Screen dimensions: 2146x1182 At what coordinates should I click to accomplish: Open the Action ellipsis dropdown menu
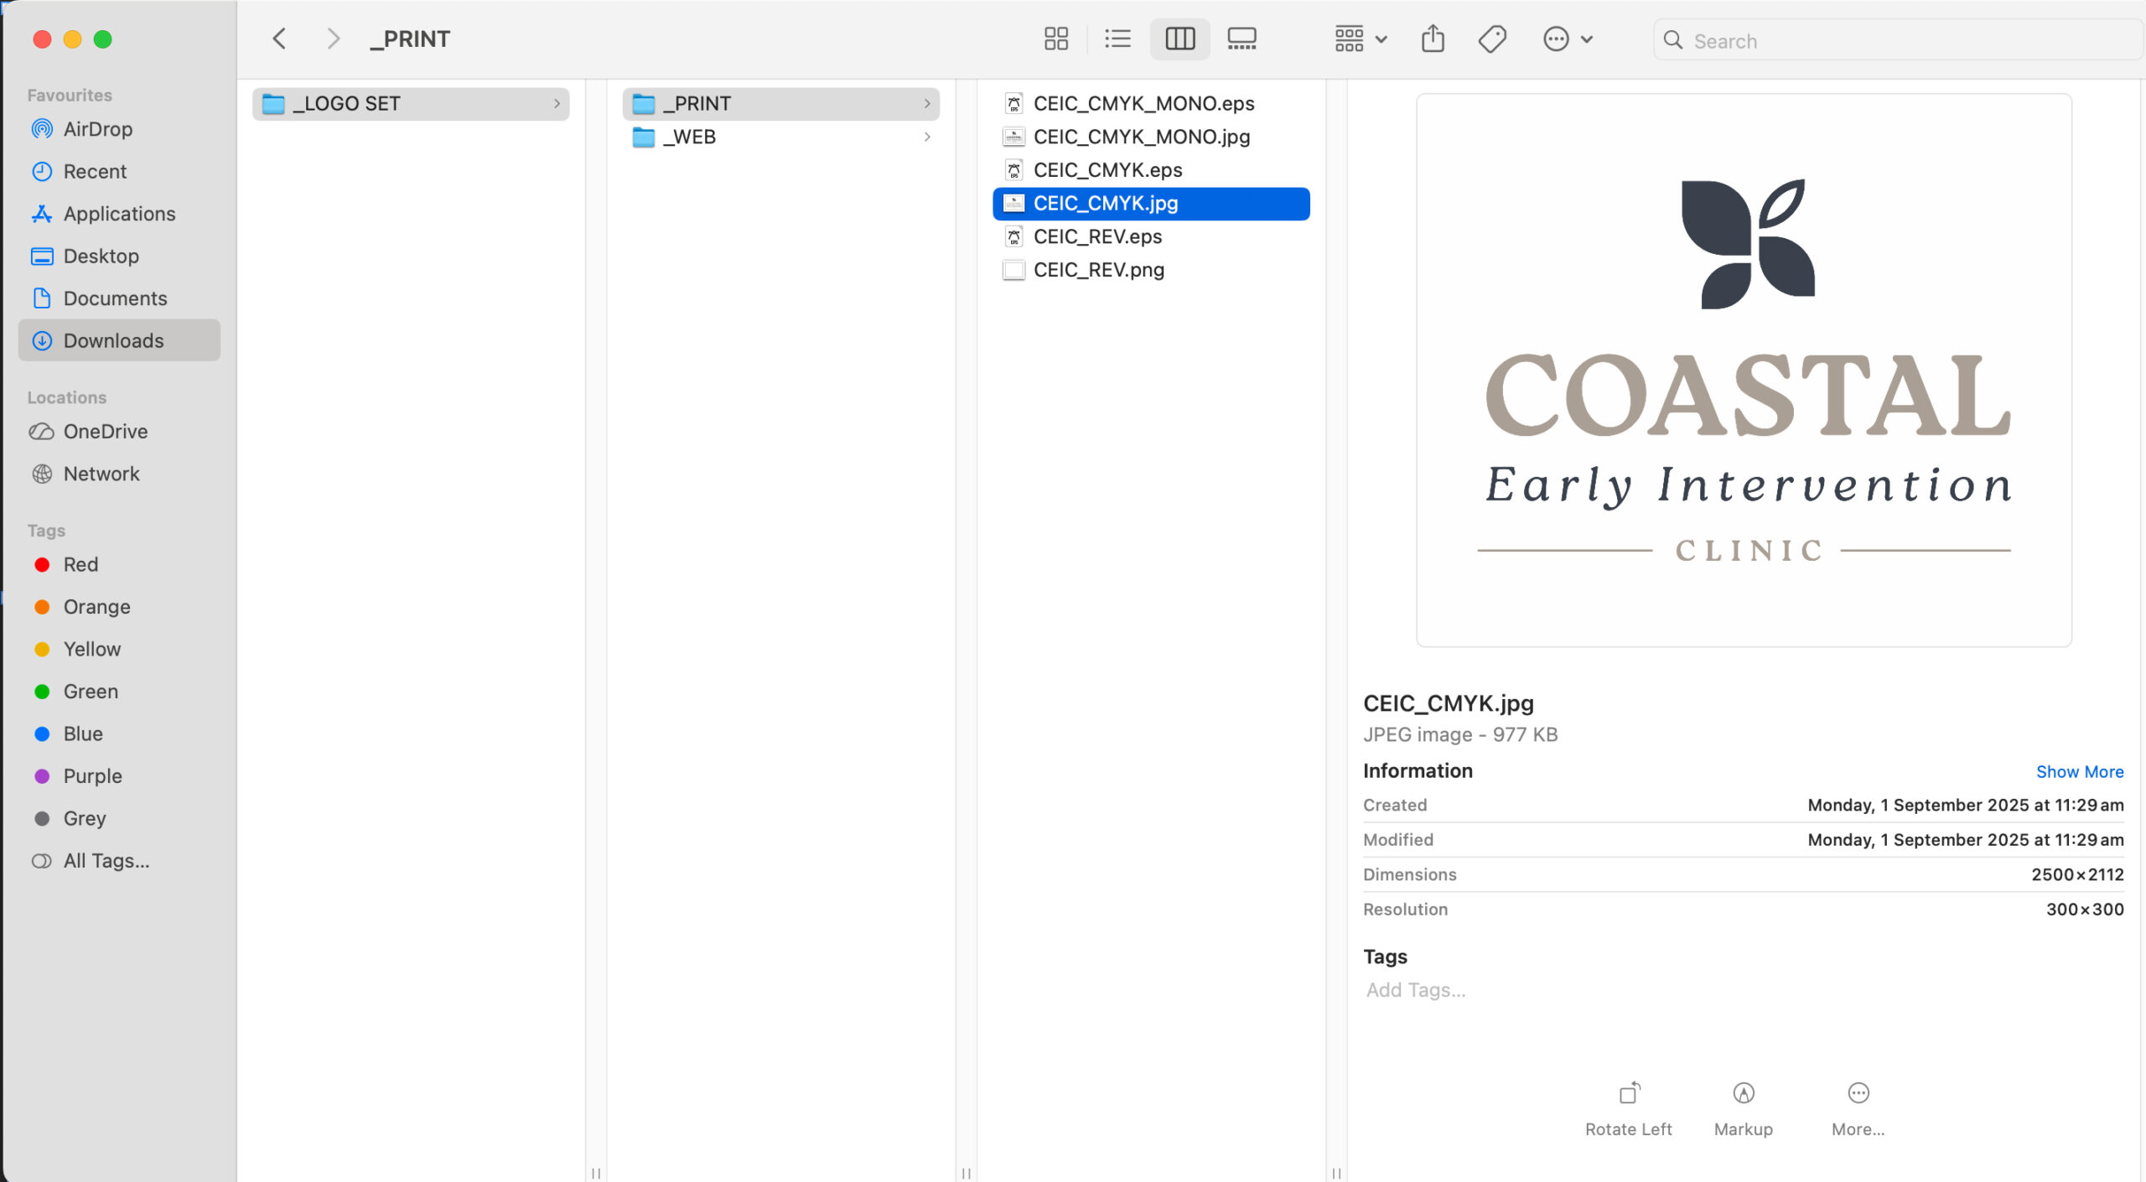click(x=1568, y=39)
